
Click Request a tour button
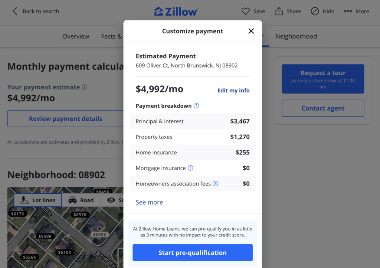pyautogui.click(x=323, y=79)
